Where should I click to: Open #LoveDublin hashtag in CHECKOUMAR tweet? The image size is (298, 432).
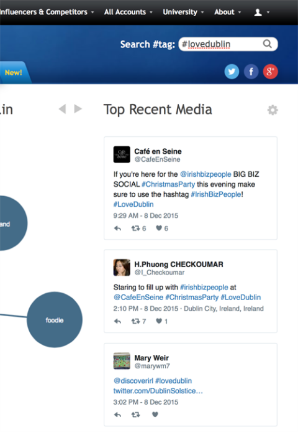[x=241, y=298]
